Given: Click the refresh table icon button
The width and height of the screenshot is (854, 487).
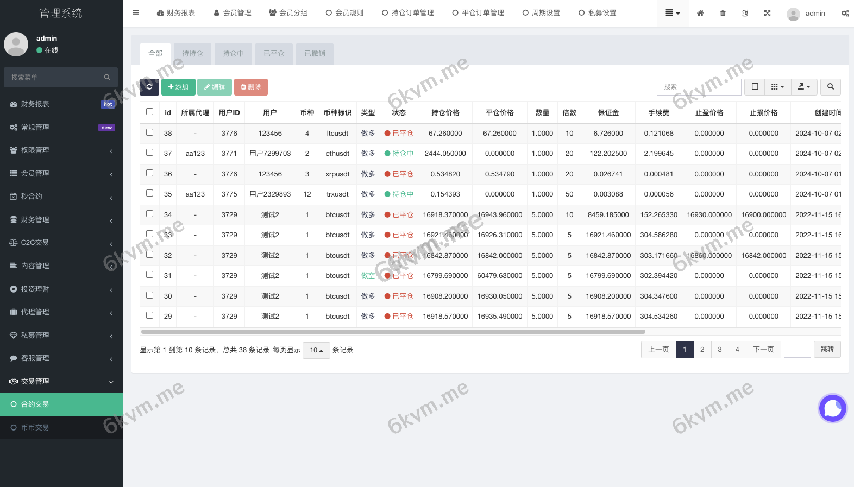Looking at the screenshot, I should click(149, 87).
